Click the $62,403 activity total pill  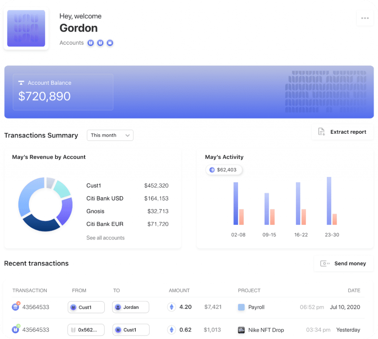coord(224,170)
